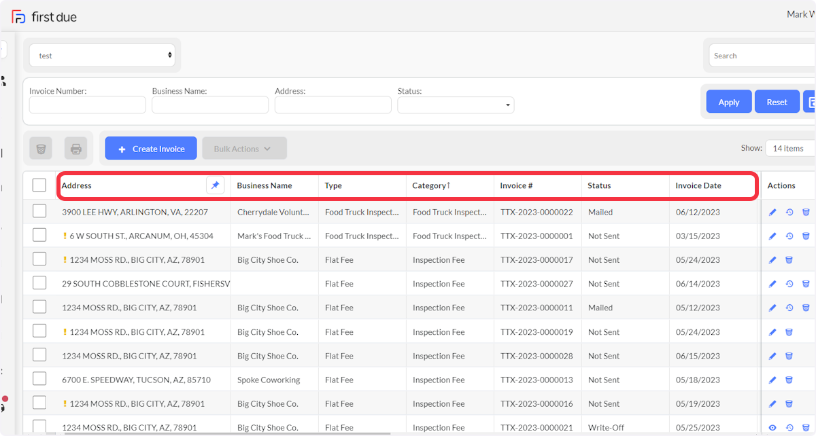The image size is (816, 436).
Task: Sort by the Type column header
Action: point(333,185)
